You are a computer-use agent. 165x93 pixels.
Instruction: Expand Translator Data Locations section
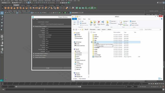point(34,56)
